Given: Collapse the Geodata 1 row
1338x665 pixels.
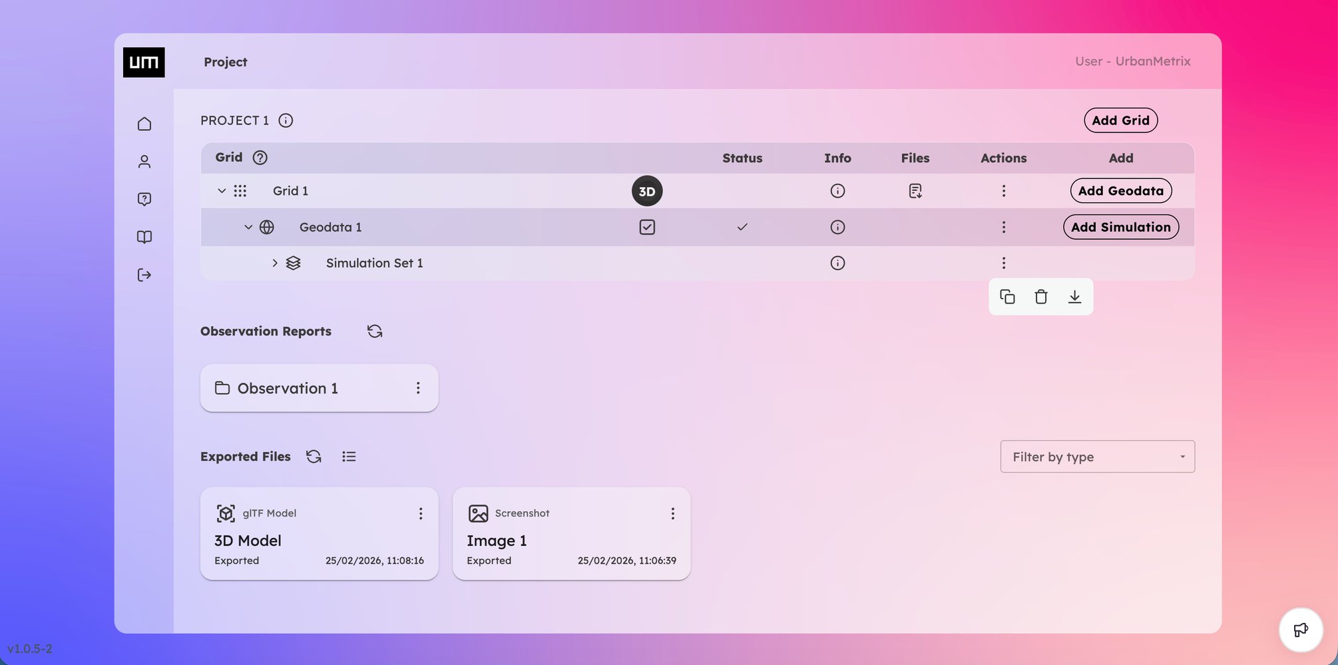Looking at the screenshot, I should pyautogui.click(x=248, y=227).
